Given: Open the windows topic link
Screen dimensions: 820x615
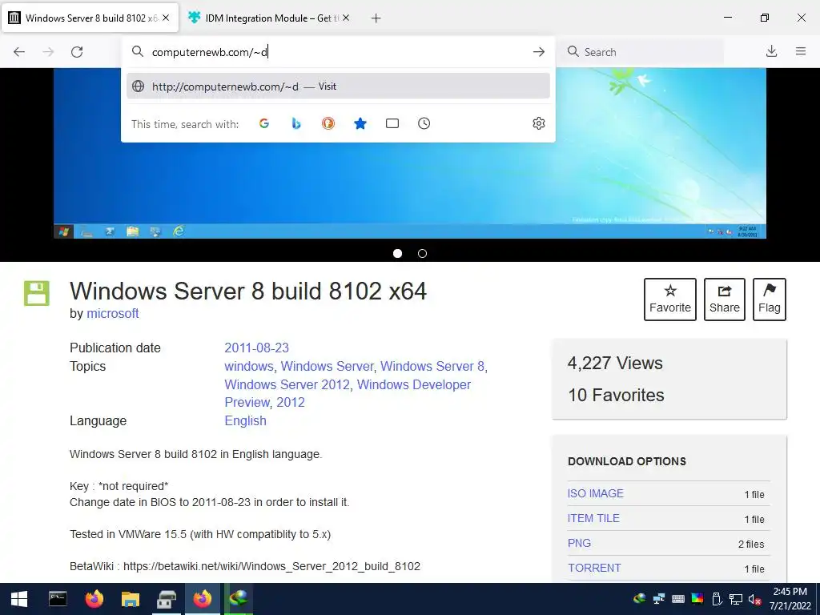Looking at the screenshot, I should click(x=249, y=366).
